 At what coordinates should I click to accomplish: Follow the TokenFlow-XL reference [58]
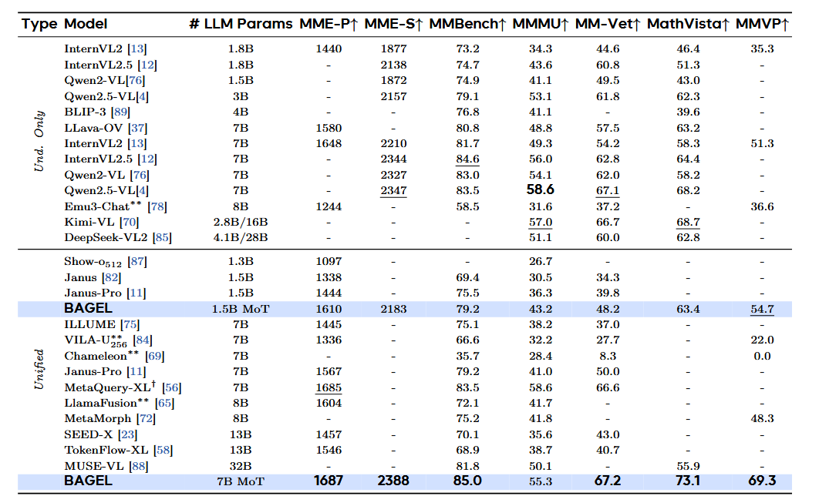[x=163, y=450]
